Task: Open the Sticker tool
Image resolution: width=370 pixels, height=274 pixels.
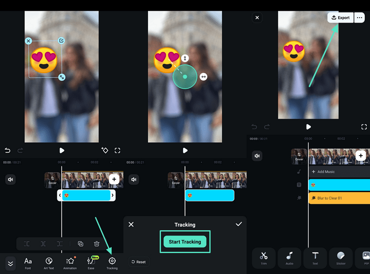Action: pyautogui.click(x=340, y=258)
